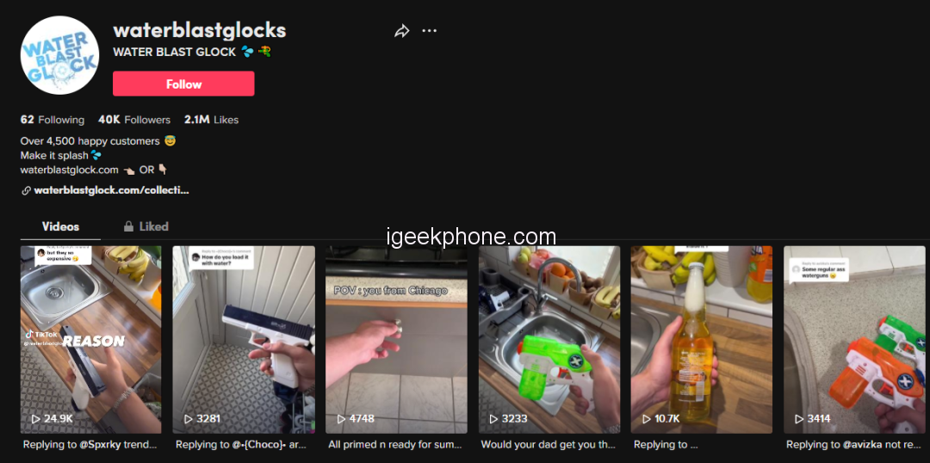The height and width of the screenshot is (463, 930).
Task: Click play icon on 3414 views video
Action: (x=799, y=418)
